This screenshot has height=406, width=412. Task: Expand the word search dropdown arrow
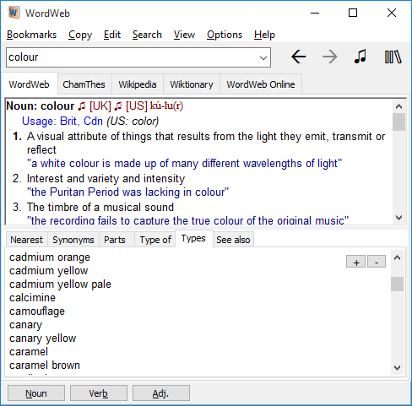point(263,57)
